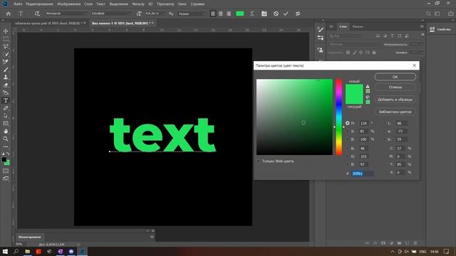Click the text color swatch in options bar
Screen dimensions: 456x256
coord(240,14)
